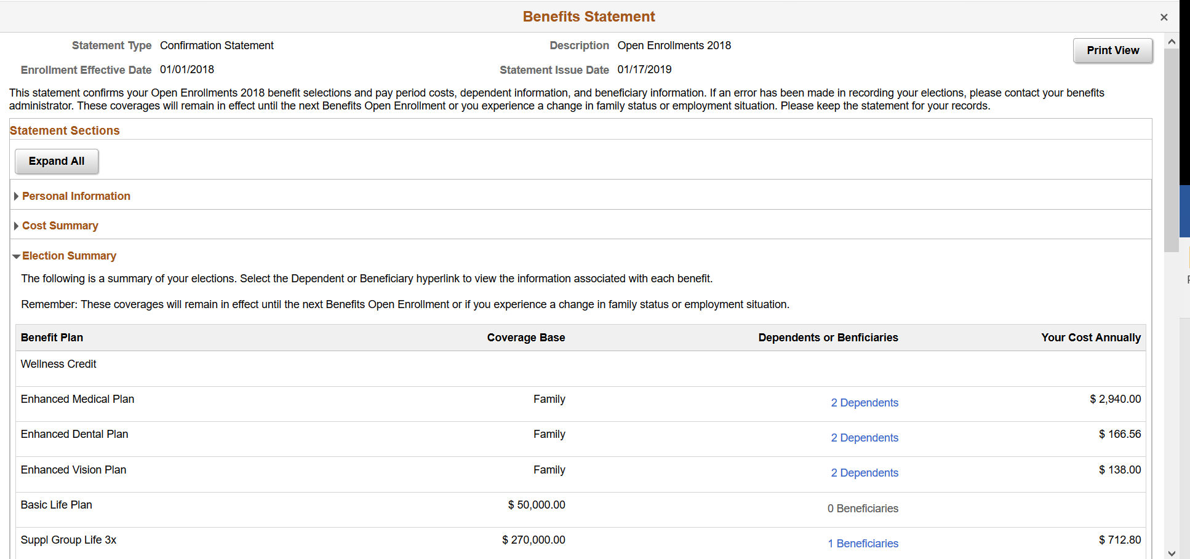Expand the Cost Summary section
This screenshot has height=559, width=1190.
point(60,226)
